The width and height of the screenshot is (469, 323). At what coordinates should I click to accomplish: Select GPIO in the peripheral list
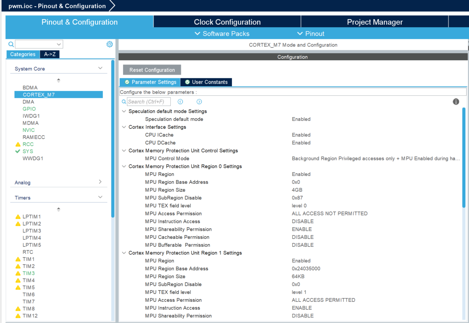30,109
